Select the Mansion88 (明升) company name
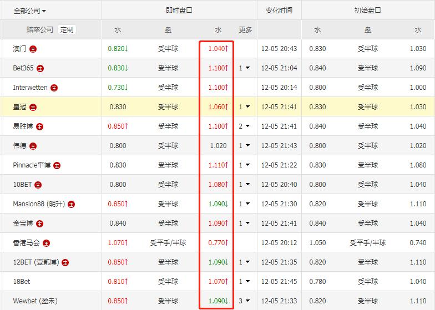 (39, 204)
